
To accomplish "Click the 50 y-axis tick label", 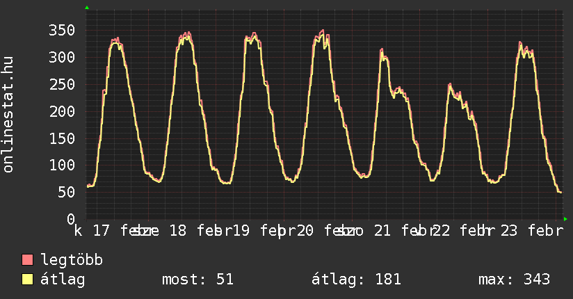I will click(x=66, y=193).
